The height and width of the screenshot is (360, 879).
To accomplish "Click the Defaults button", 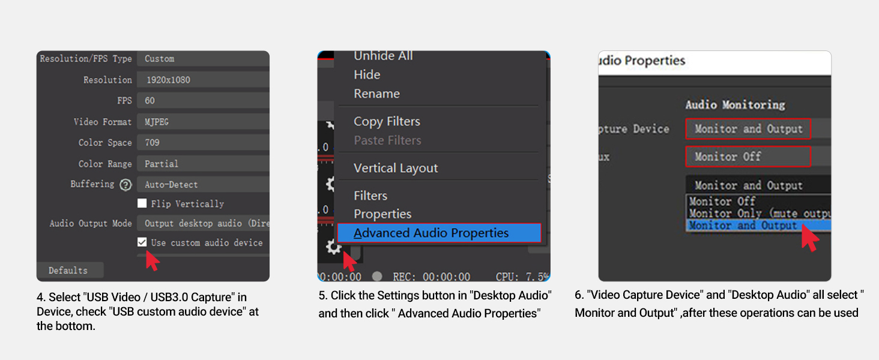I will coord(68,271).
